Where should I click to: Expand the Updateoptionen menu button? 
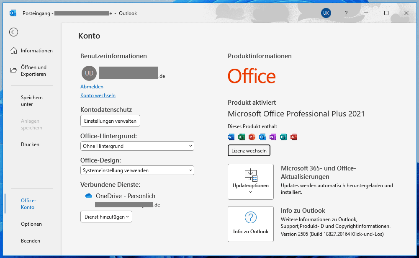[x=251, y=182]
